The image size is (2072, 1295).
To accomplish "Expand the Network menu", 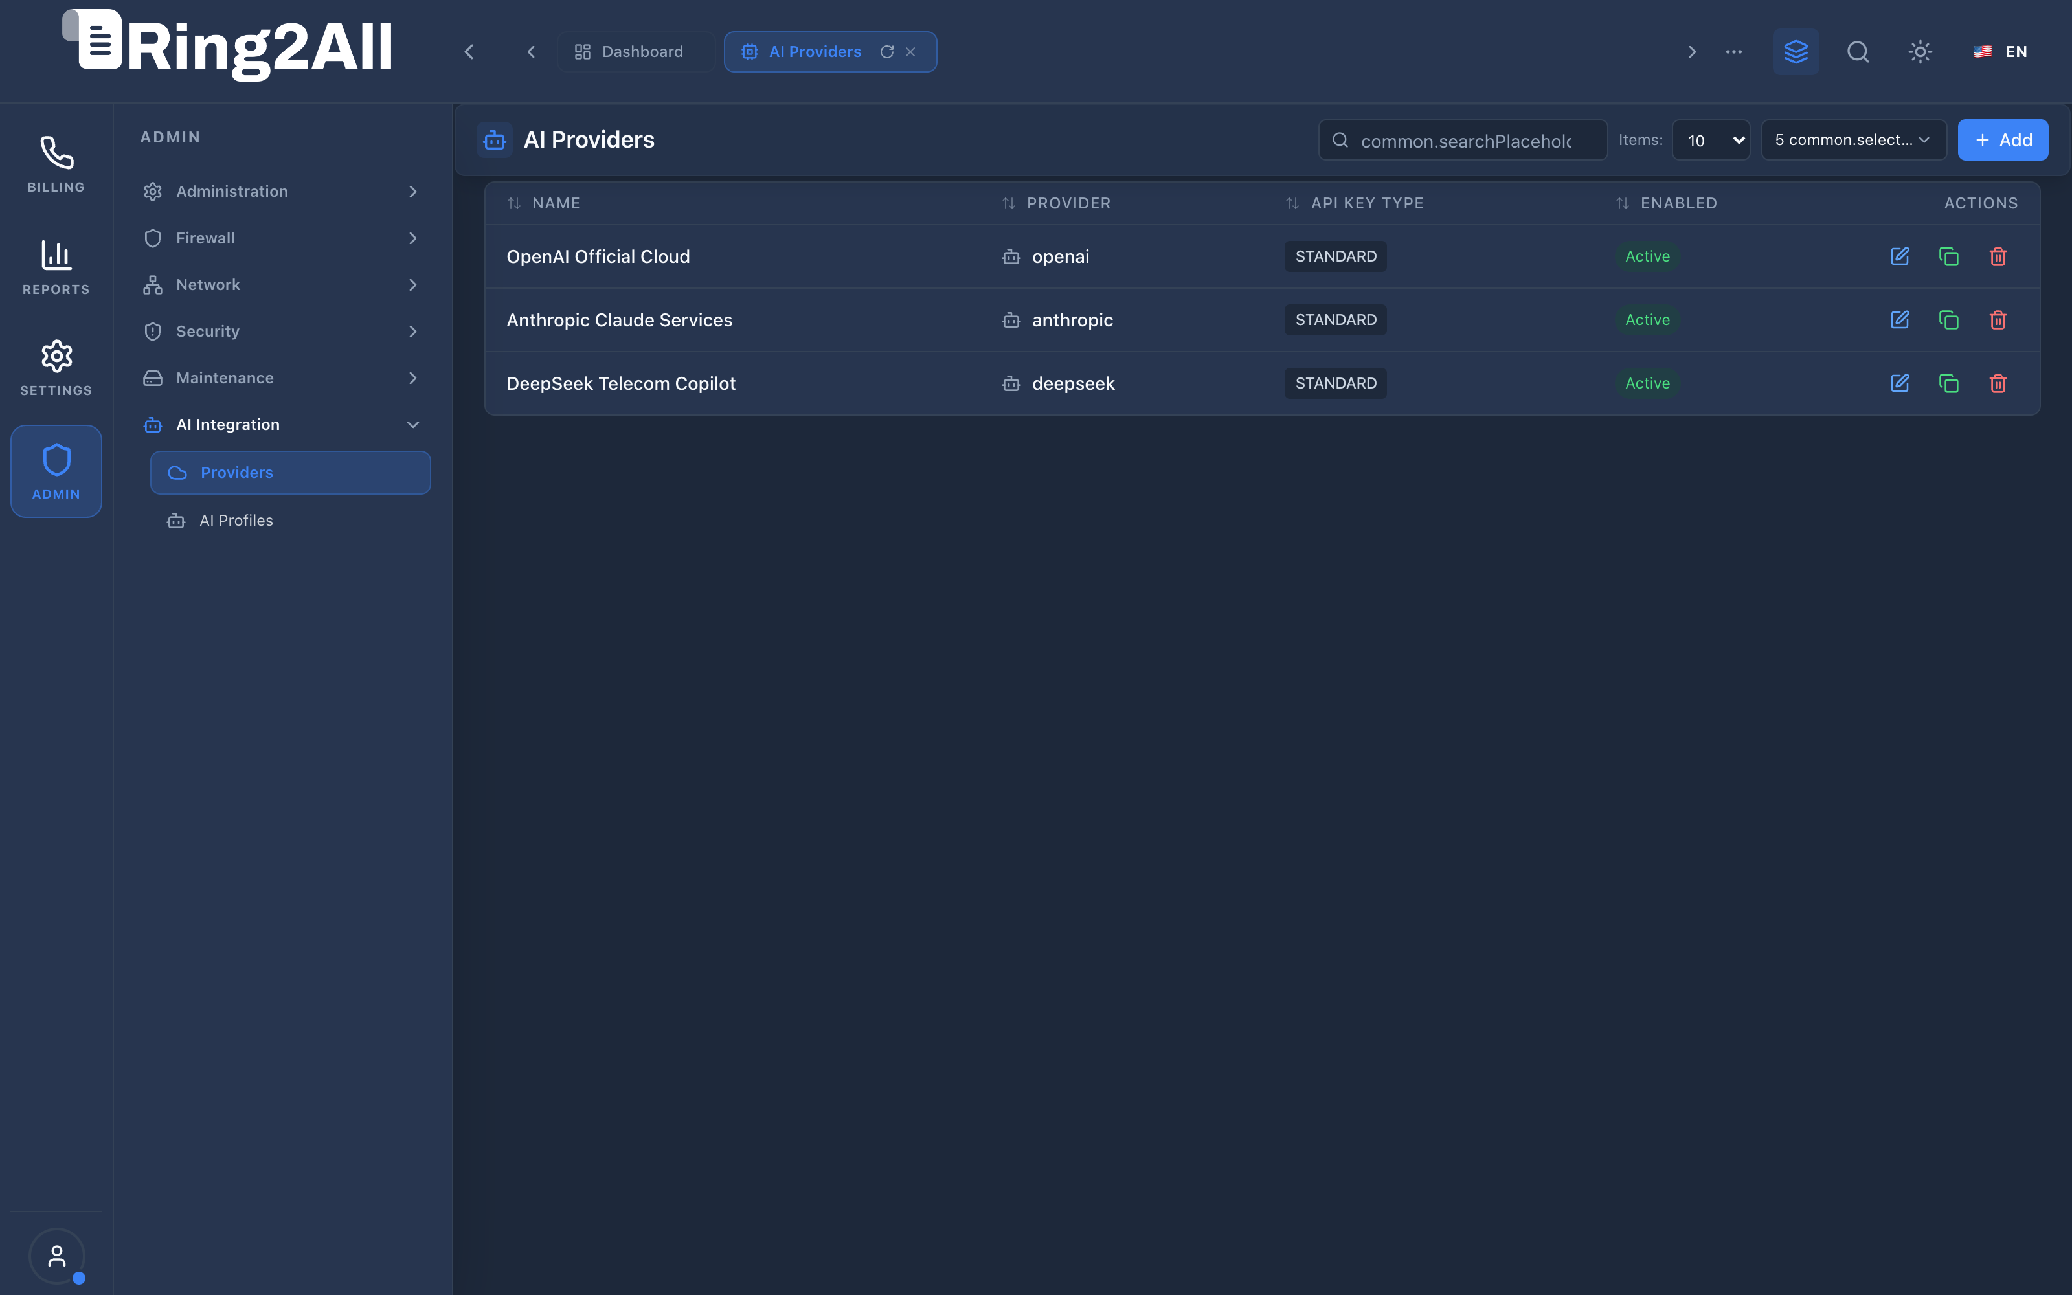I will 282,284.
